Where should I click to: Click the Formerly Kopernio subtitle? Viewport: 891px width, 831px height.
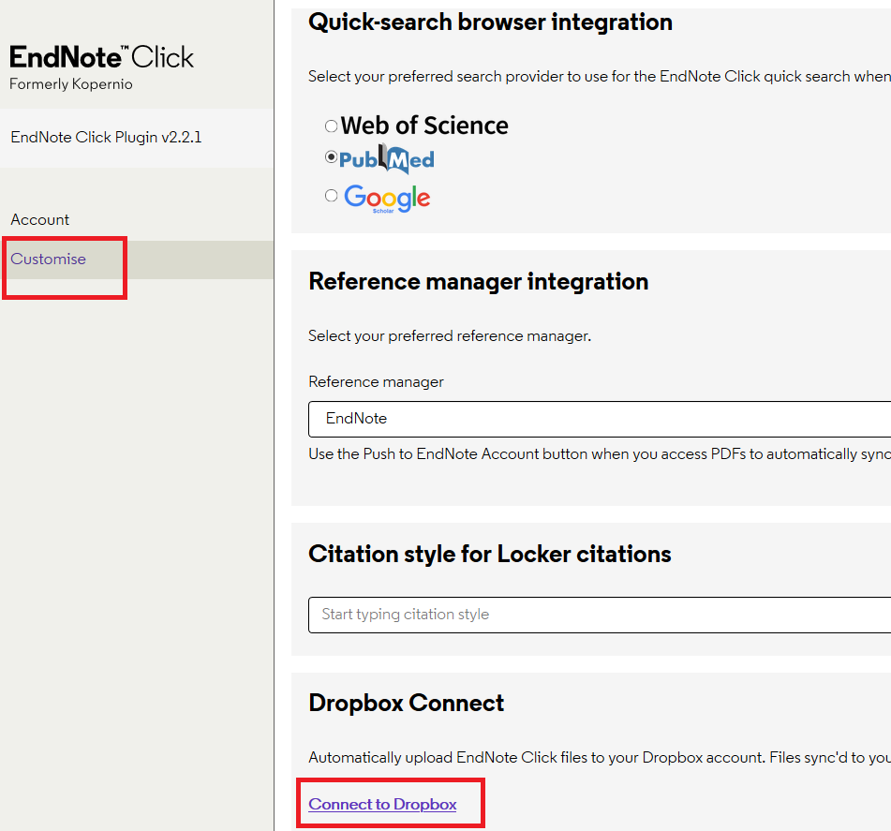[x=71, y=84]
